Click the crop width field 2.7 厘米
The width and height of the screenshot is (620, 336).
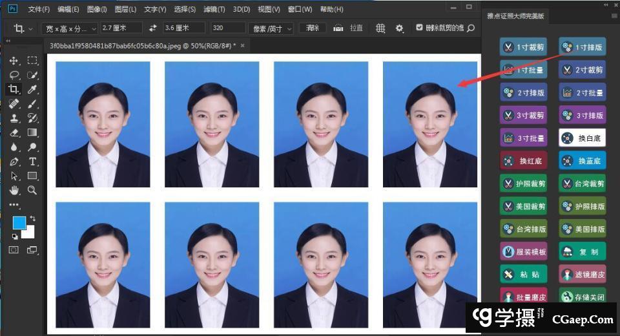point(121,28)
